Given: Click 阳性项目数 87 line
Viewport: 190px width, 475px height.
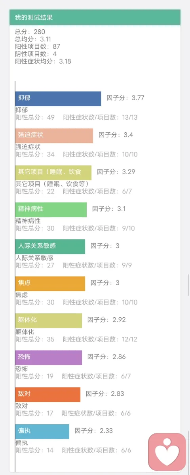Looking at the screenshot, I should click(38, 46).
